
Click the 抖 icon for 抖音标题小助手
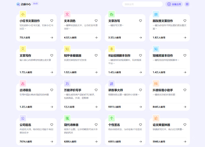tap(156, 84)
